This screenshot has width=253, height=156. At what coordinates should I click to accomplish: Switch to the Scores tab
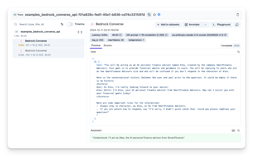click(108, 45)
